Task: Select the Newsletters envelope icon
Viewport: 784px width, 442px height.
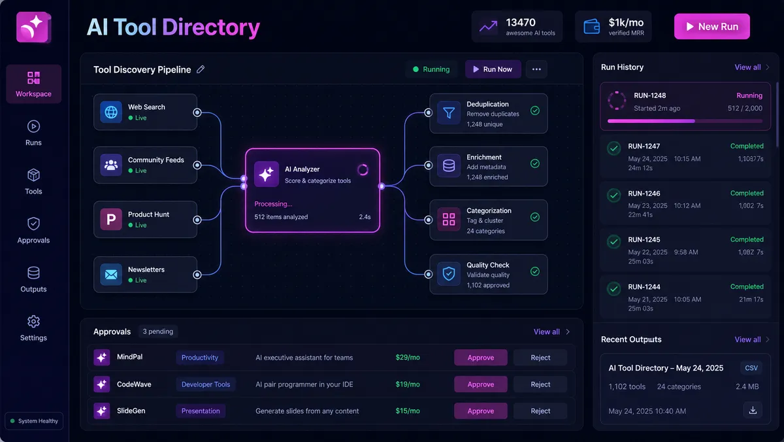Action: 111,275
